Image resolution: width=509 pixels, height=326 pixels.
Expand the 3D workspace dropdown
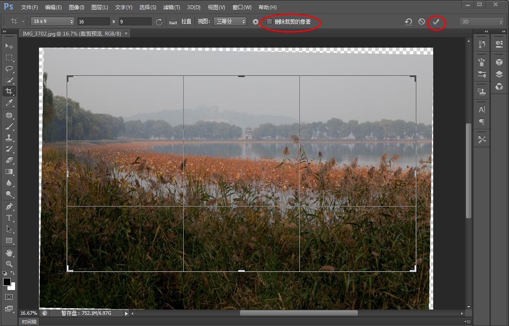pos(481,22)
